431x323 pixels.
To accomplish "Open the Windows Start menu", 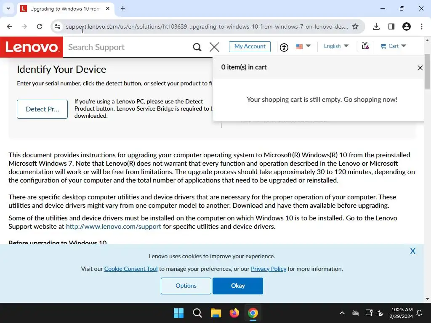I will 178,313.
